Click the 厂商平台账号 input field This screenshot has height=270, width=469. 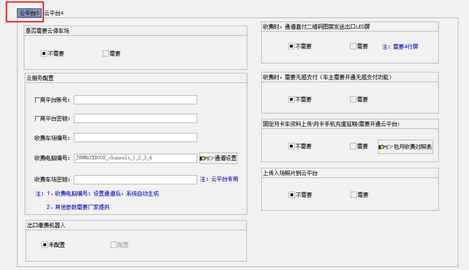pos(135,99)
